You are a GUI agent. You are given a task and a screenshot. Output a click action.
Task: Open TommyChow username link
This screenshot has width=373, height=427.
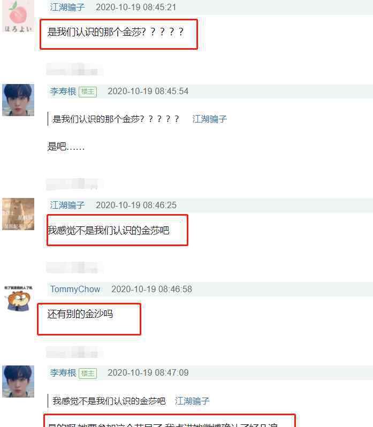tap(75, 289)
